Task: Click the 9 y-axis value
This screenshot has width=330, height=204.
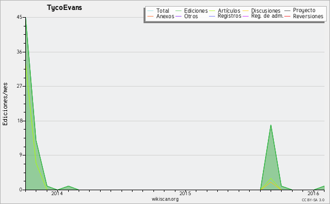Action: tap(21, 155)
